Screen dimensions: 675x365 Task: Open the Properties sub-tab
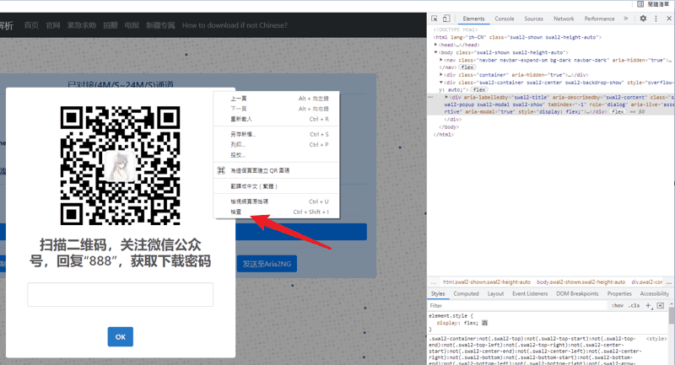[619, 293]
